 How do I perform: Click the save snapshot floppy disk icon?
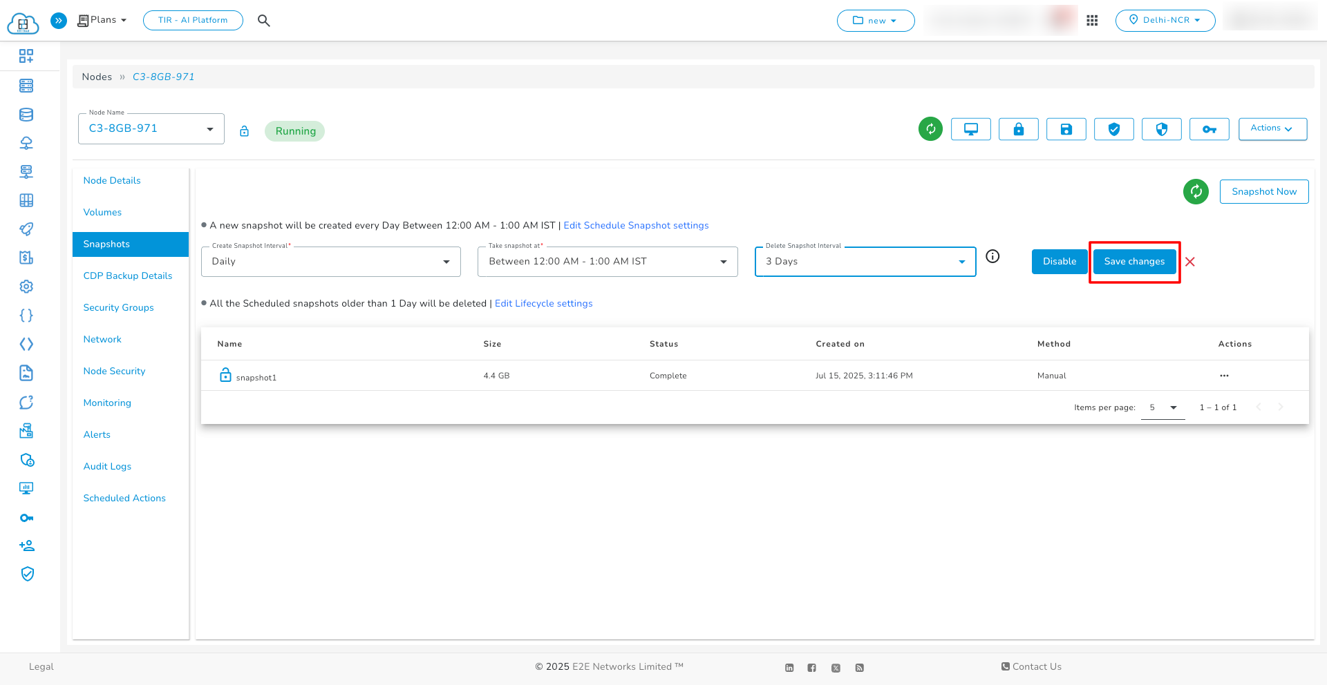(1066, 128)
